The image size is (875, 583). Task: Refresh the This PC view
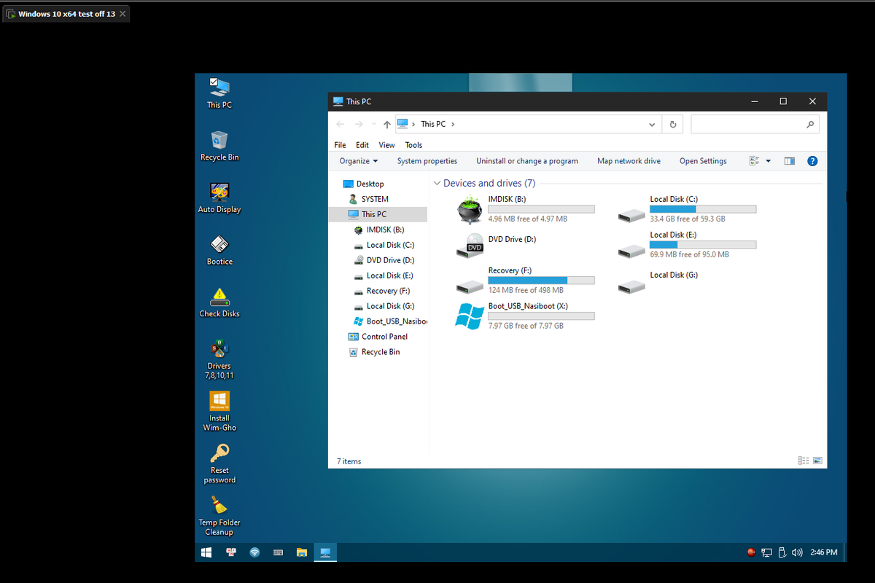(672, 125)
